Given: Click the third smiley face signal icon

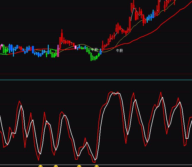Looking at the screenshot, I should [x=79, y=166].
